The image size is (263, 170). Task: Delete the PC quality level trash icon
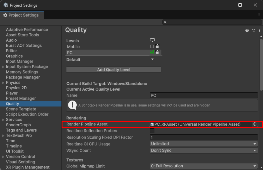click(x=157, y=52)
